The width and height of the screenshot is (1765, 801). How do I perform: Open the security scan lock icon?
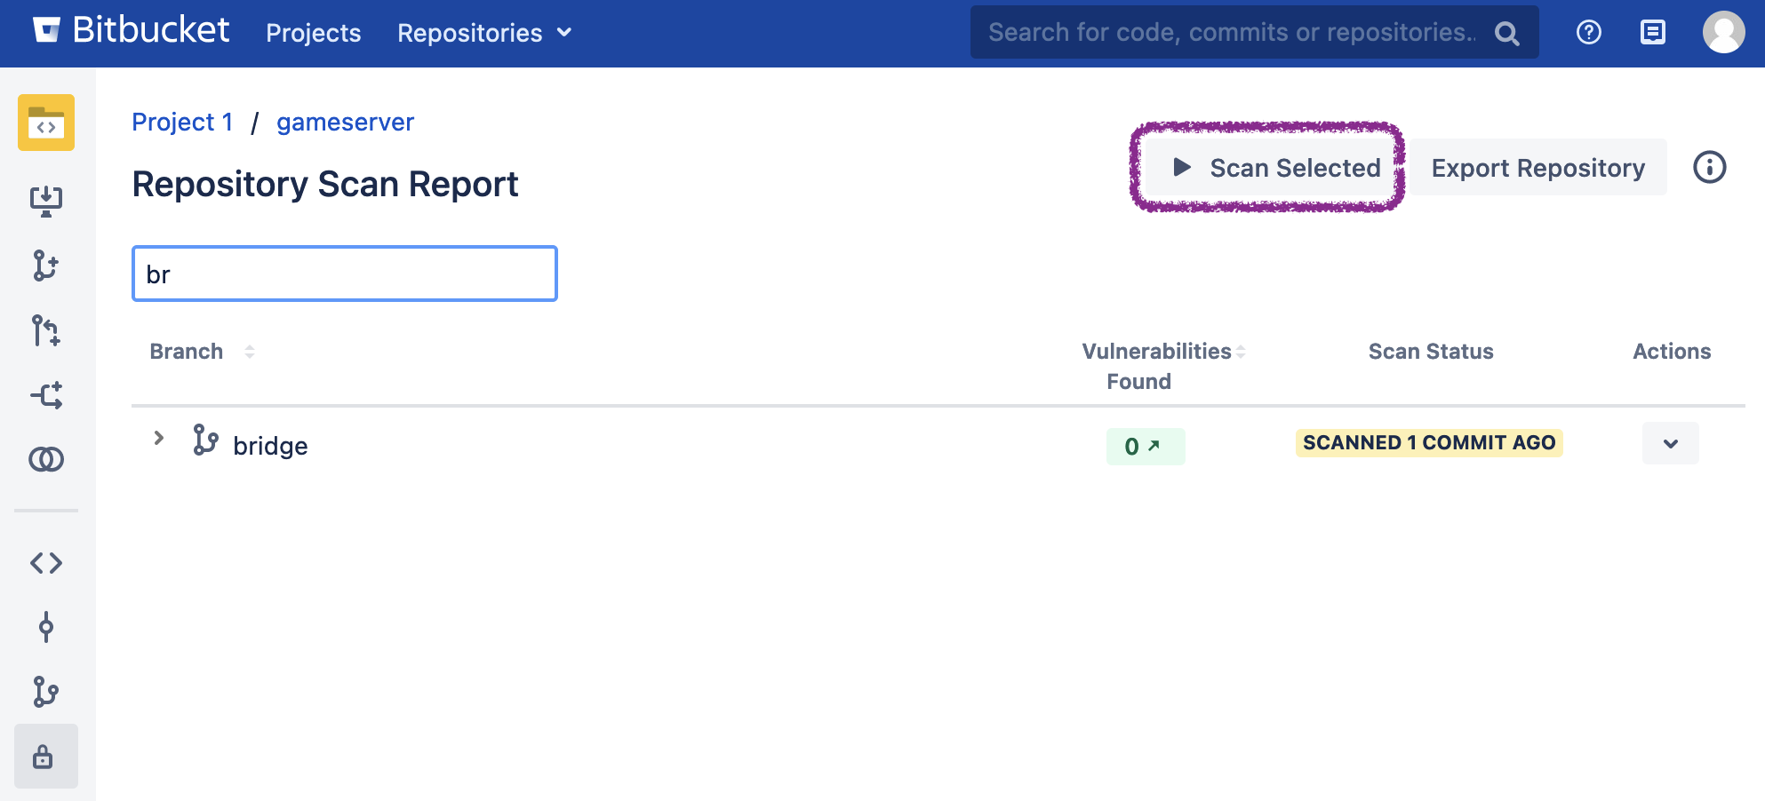pyautogui.click(x=44, y=757)
